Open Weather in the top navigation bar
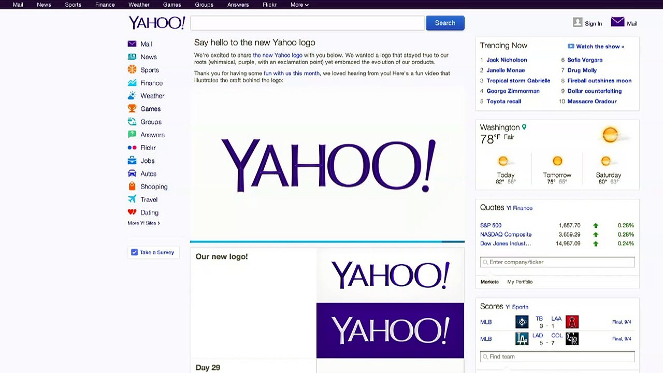 click(139, 5)
